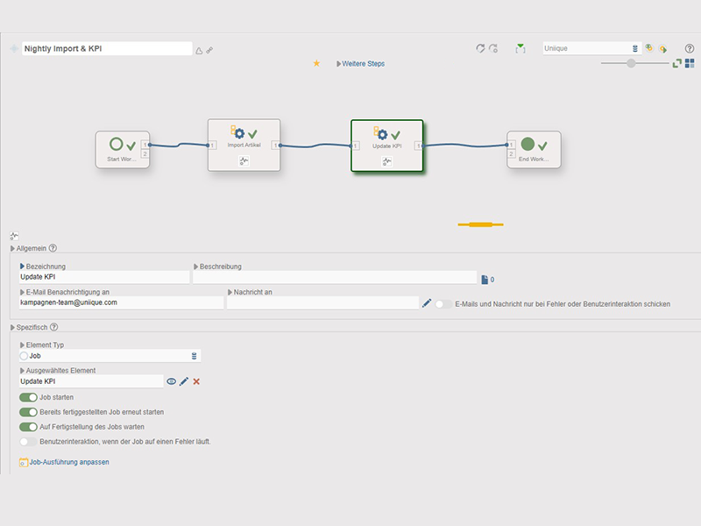Collapse the Spezifisch section

click(12, 327)
